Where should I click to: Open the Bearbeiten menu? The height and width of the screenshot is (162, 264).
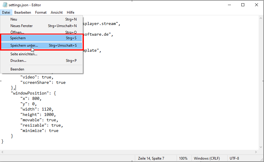point(23,12)
